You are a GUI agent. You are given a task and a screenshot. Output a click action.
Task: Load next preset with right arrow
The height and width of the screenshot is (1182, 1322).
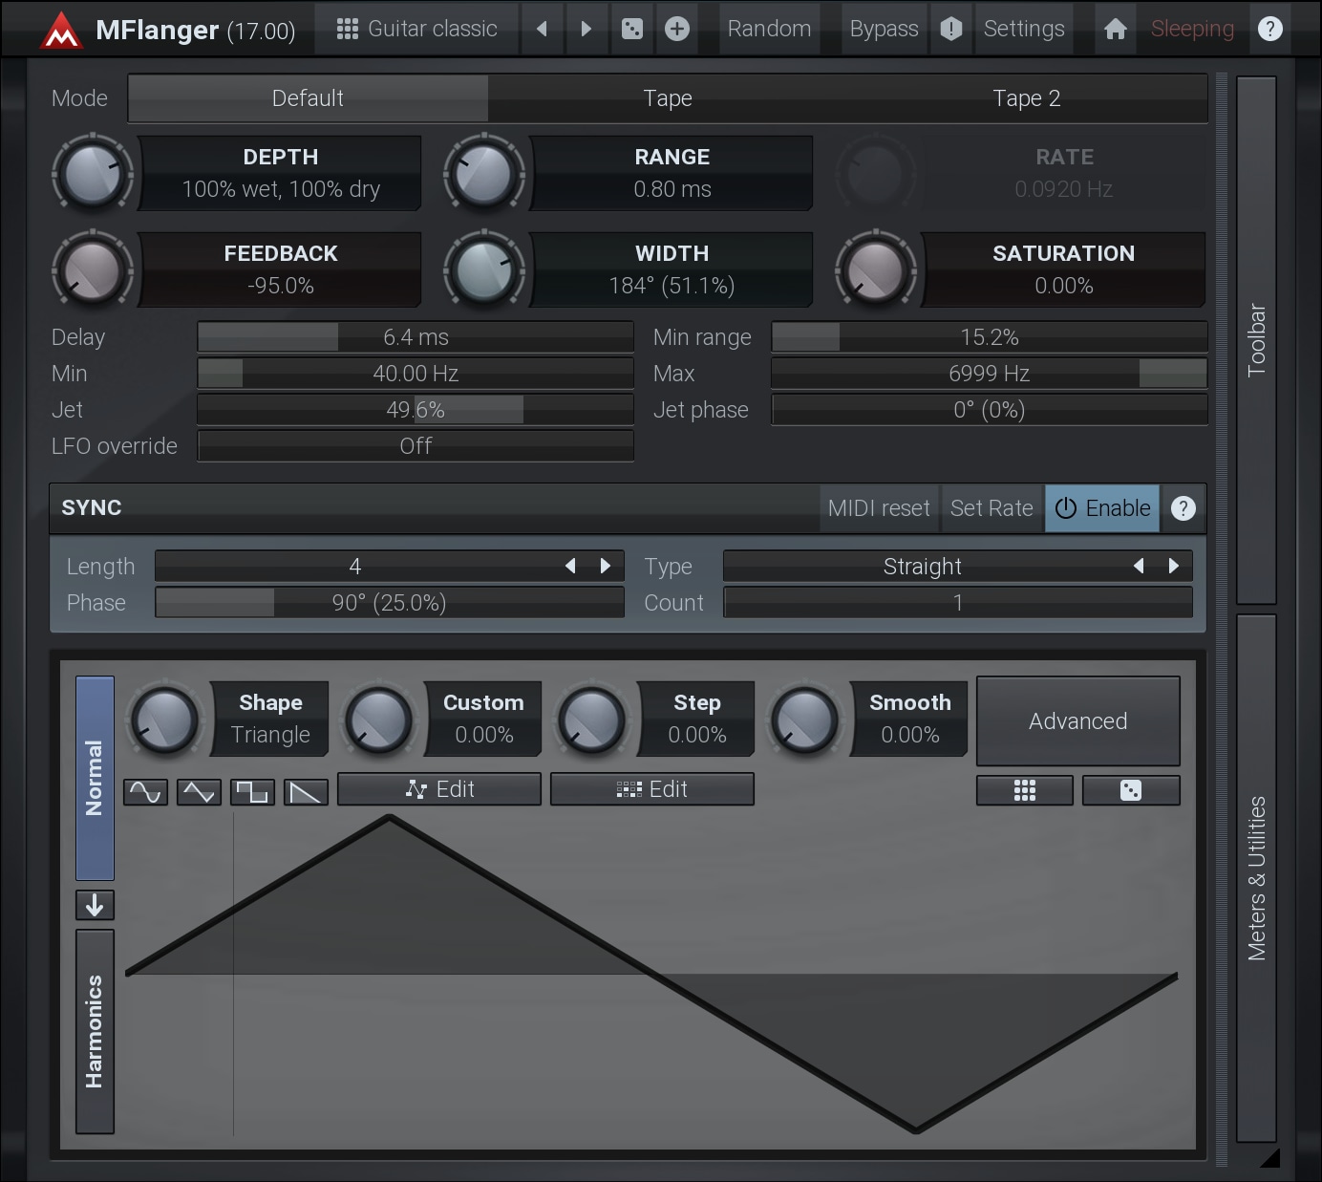pyautogui.click(x=586, y=29)
